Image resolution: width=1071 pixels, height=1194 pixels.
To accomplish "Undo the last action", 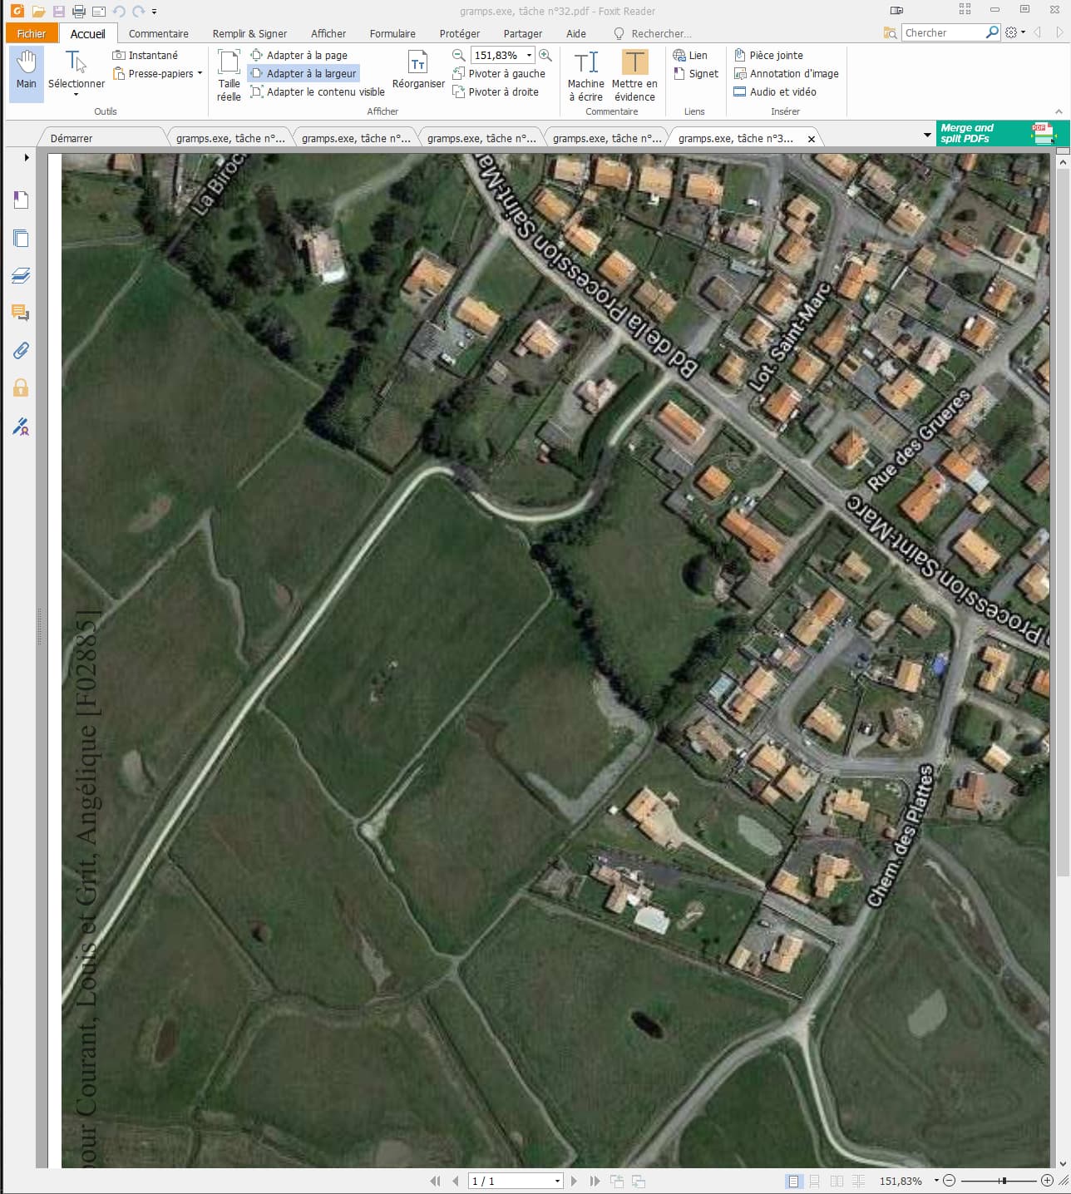I will pyautogui.click(x=118, y=12).
